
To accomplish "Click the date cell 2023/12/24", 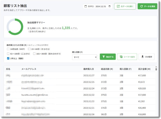I will (x=89, y=88).
